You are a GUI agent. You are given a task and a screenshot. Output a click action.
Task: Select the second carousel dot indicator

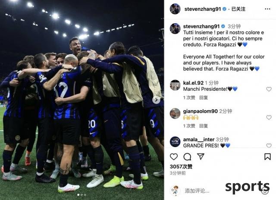pos(82,195)
